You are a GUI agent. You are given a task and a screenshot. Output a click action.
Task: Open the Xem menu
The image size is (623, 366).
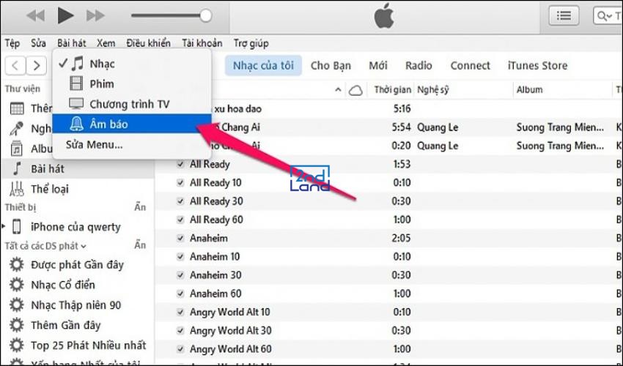(106, 43)
